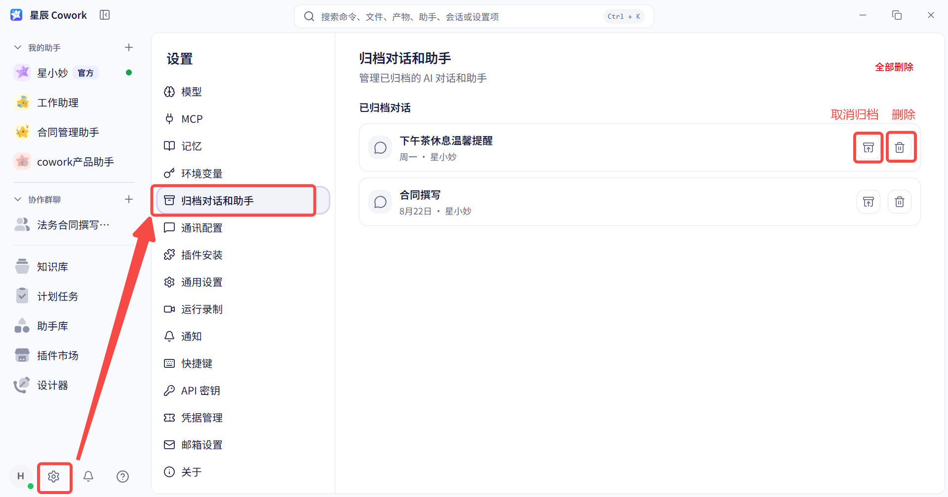Select the 通讯配置 settings tab
The width and height of the screenshot is (948, 497).
tap(242, 228)
